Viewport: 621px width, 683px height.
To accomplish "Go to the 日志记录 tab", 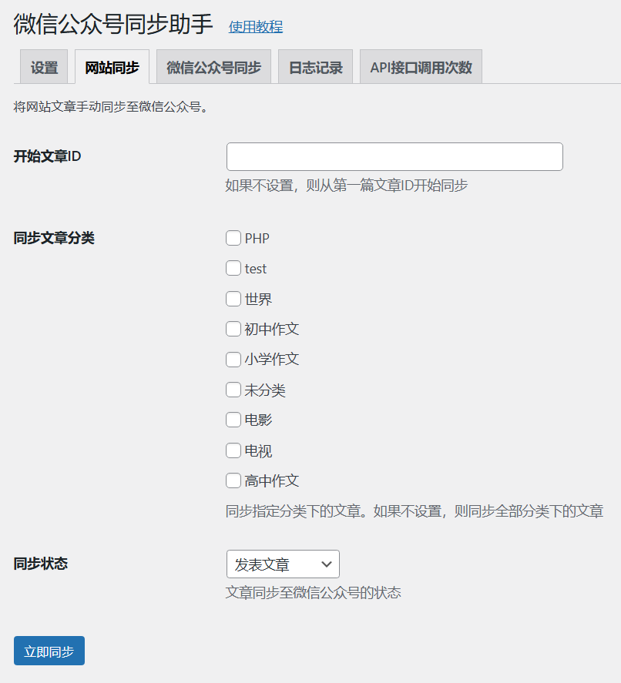I will 316,67.
